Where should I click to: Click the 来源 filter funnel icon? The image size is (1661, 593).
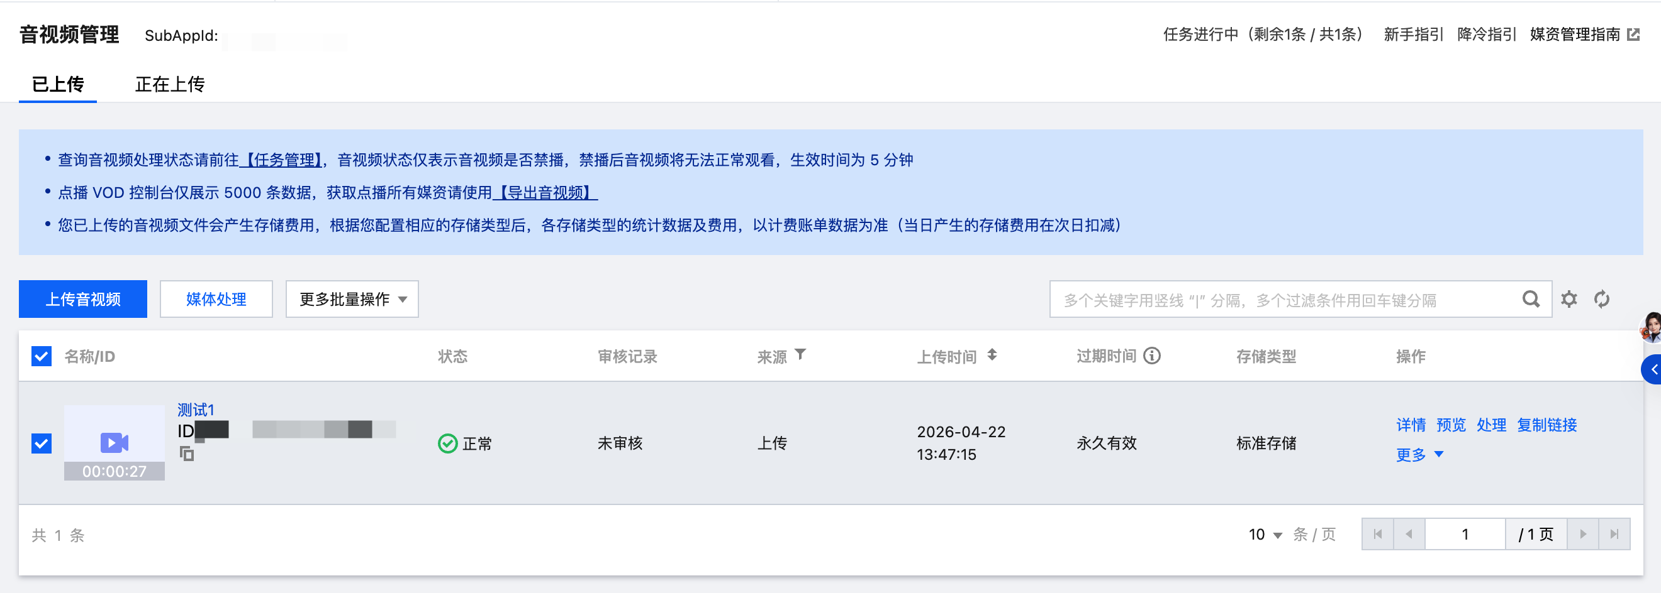(x=800, y=354)
